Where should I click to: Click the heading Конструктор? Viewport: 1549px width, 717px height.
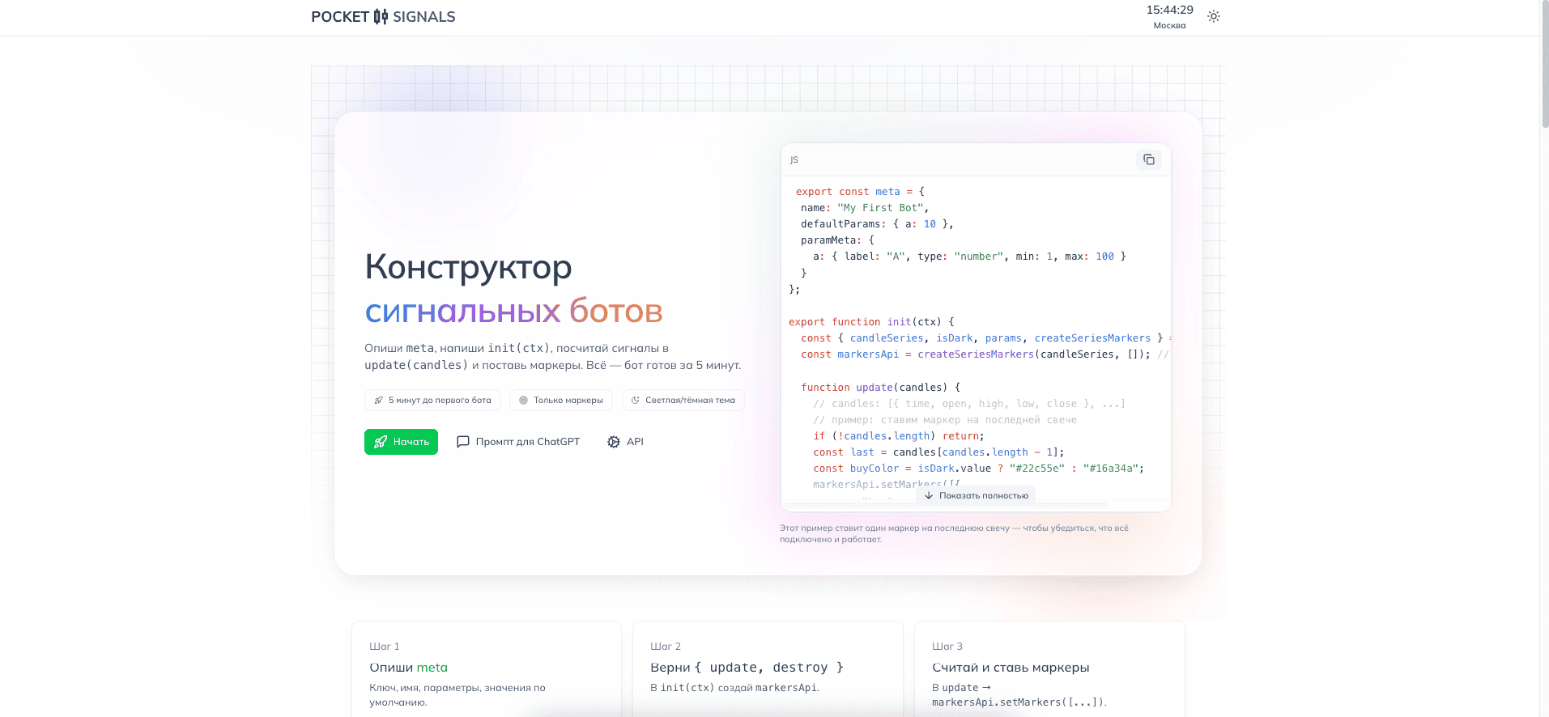pos(468,267)
